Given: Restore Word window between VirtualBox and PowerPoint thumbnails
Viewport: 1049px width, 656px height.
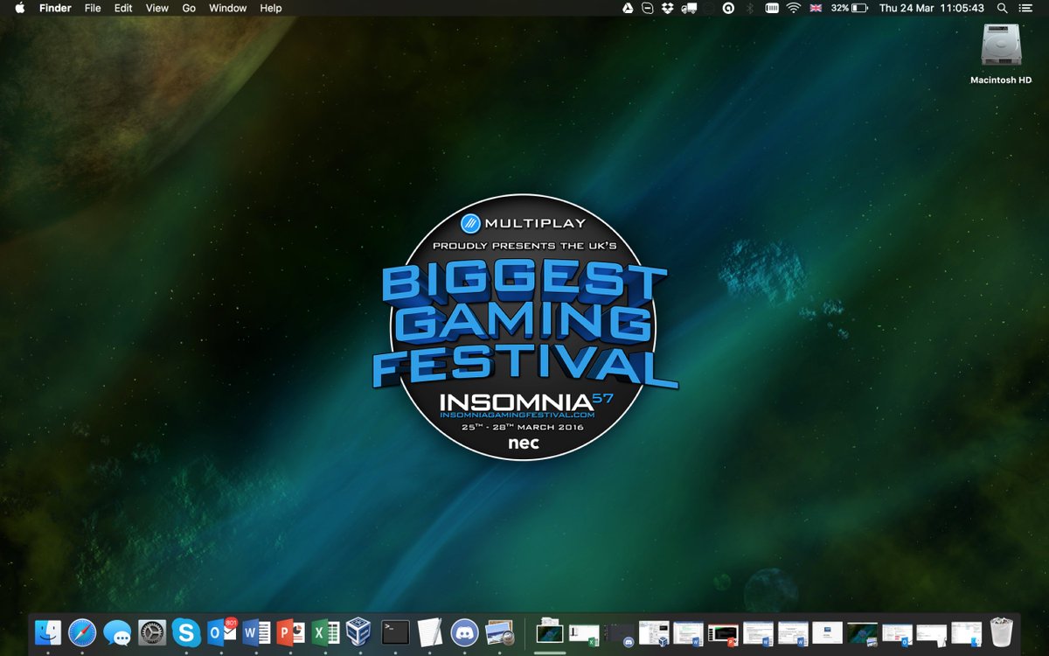Looking at the screenshot, I should pyautogui.click(x=689, y=633).
